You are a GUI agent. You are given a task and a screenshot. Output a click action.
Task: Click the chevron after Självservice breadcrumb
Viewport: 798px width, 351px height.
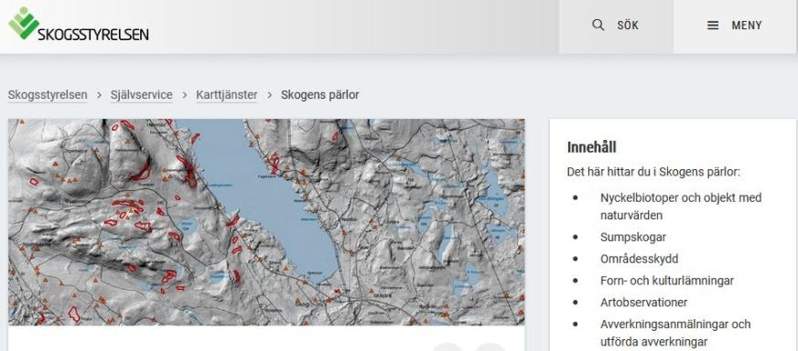point(184,95)
